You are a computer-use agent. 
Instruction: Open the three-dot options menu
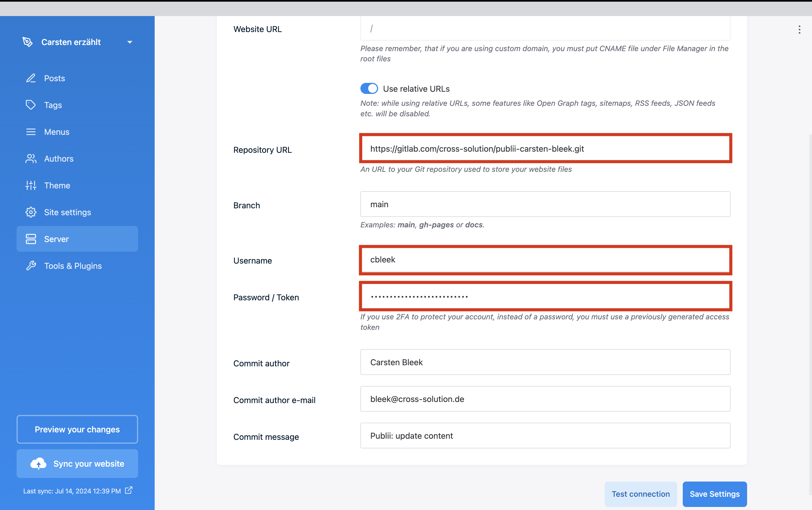point(799,30)
